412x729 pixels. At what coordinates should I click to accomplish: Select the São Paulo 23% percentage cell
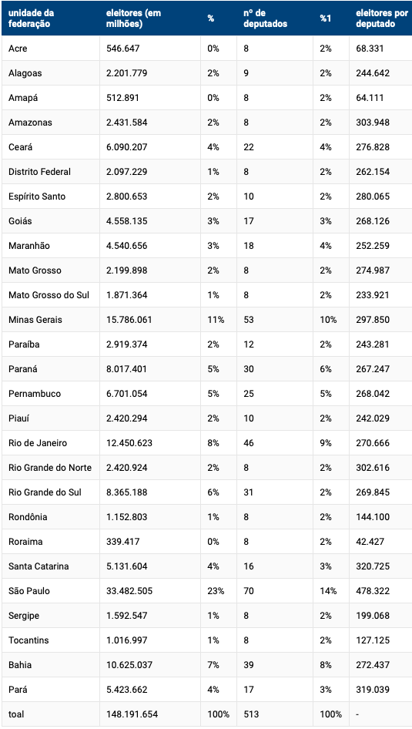(216, 591)
